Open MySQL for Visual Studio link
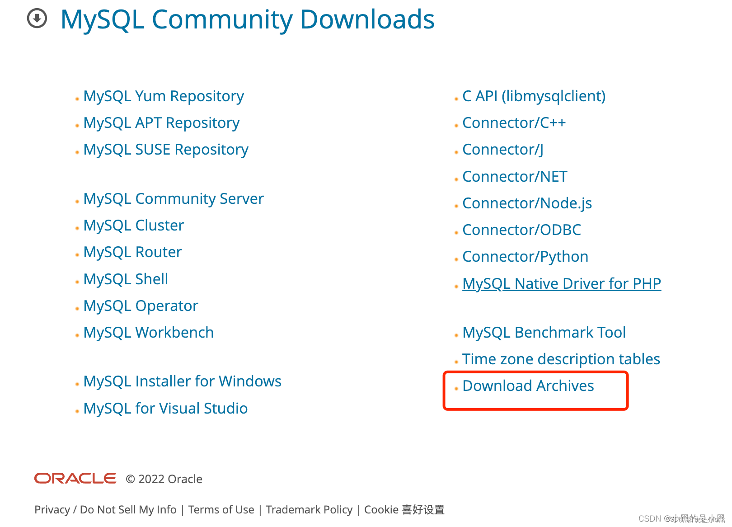This screenshot has width=732, height=527. pos(165,409)
